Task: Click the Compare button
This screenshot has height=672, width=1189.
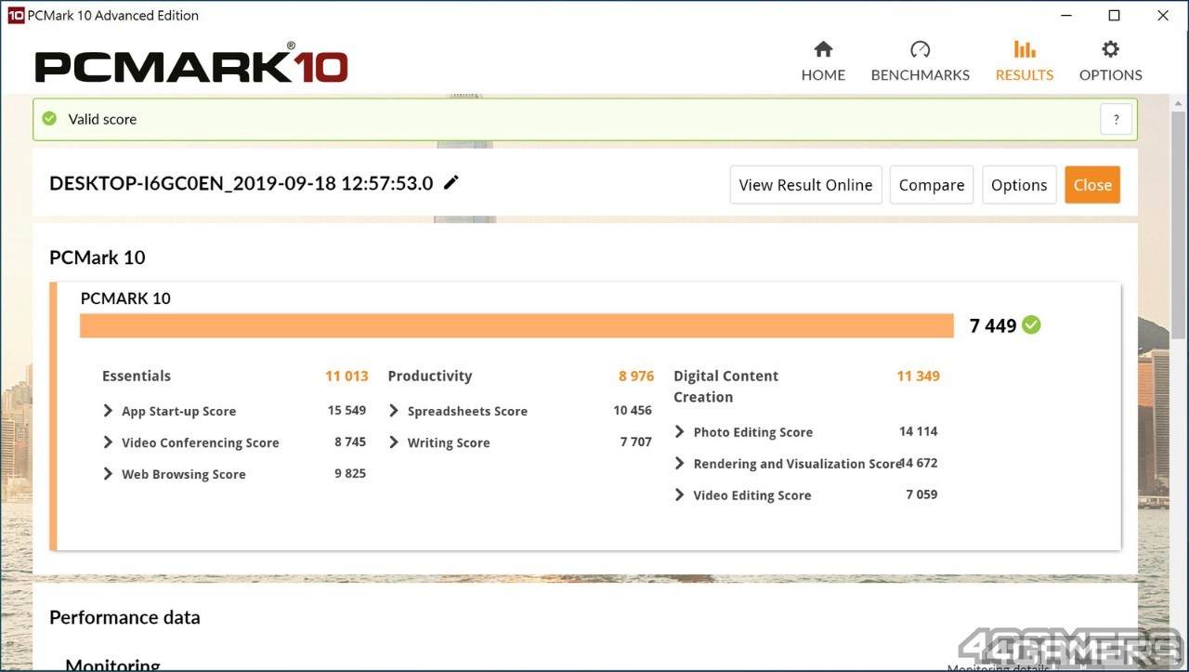Action: point(932,185)
